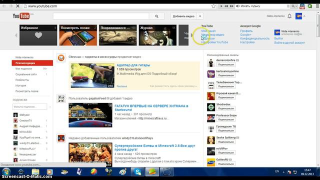Click the user avatar in header
This screenshot has height=180, width=320.
coord(298,16)
